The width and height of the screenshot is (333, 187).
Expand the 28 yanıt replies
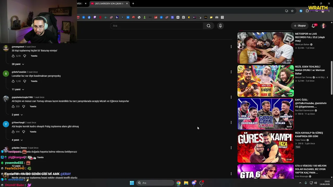click(x=18, y=64)
